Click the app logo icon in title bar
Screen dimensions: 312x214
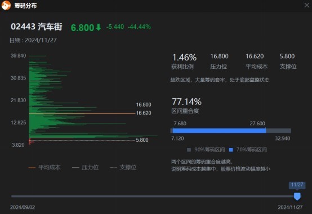click(x=6, y=5)
